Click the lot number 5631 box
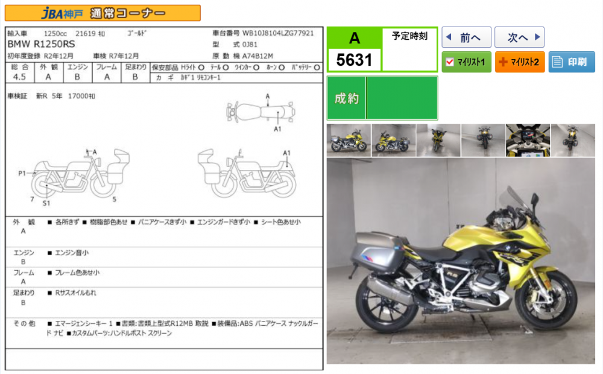 pos(354,60)
